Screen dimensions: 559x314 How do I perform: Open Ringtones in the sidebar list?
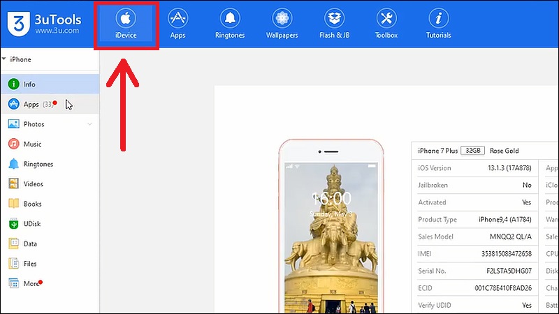[50, 164]
